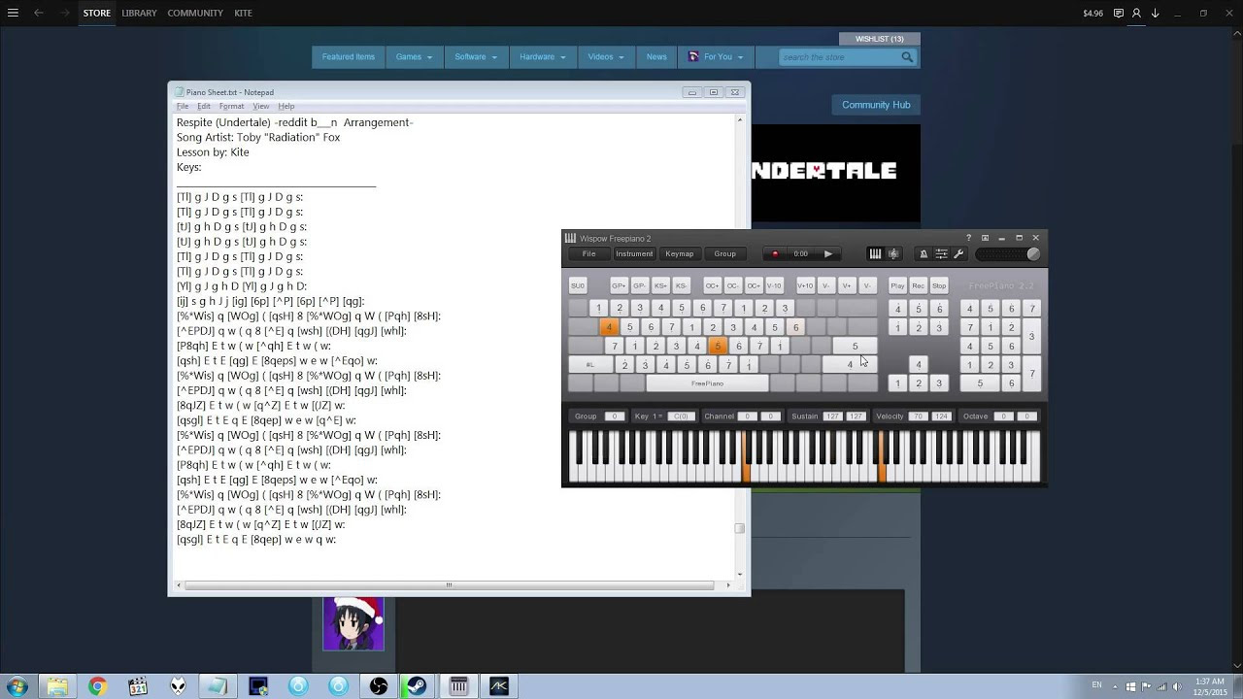Switch to piano keyboard view icon
1243x699 pixels.
875,254
